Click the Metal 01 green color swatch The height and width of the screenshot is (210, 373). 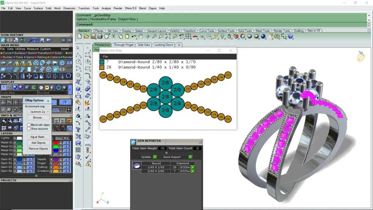tap(20, 142)
